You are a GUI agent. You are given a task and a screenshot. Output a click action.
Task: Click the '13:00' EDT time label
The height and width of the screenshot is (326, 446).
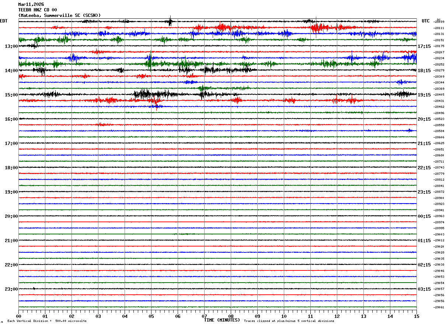tap(11, 46)
